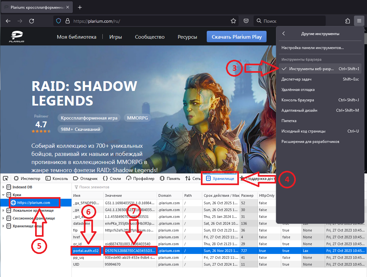Open the Ресурсы navigation link
367x277 pixels.
[x=187, y=37]
